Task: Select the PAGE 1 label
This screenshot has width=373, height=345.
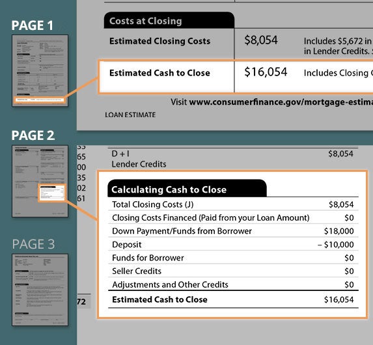Action: coord(33,25)
